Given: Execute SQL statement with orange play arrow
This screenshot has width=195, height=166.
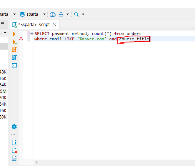Looking at the screenshot, I should click(14, 34).
